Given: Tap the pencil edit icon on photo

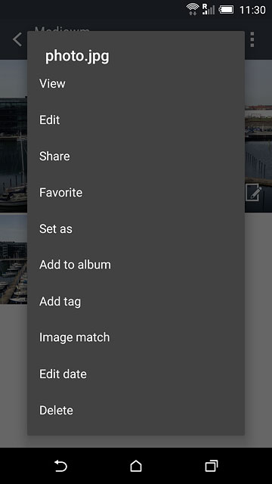Looking at the screenshot, I should (x=254, y=193).
